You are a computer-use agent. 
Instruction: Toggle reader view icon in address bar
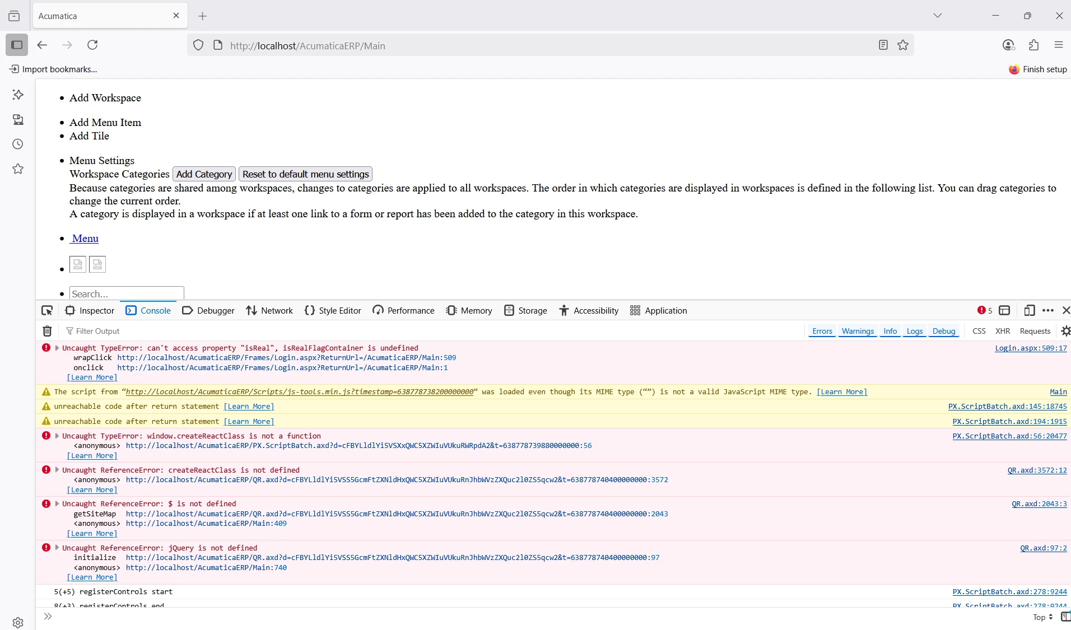point(883,45)
